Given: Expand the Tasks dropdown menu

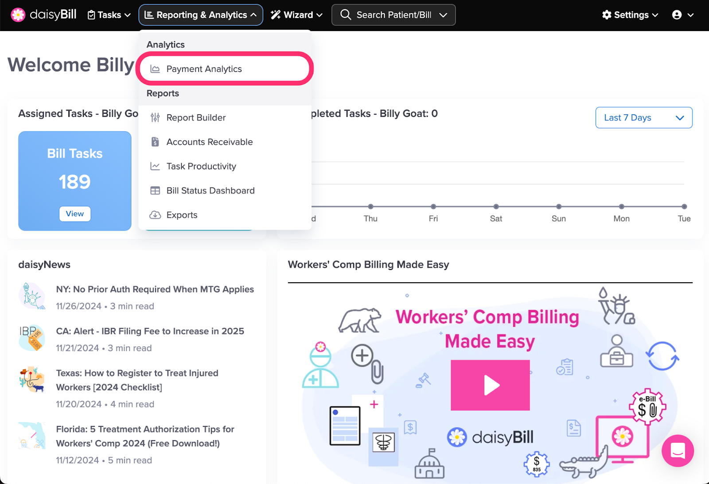Looking at the screenshot, I should tap(109, 15).
